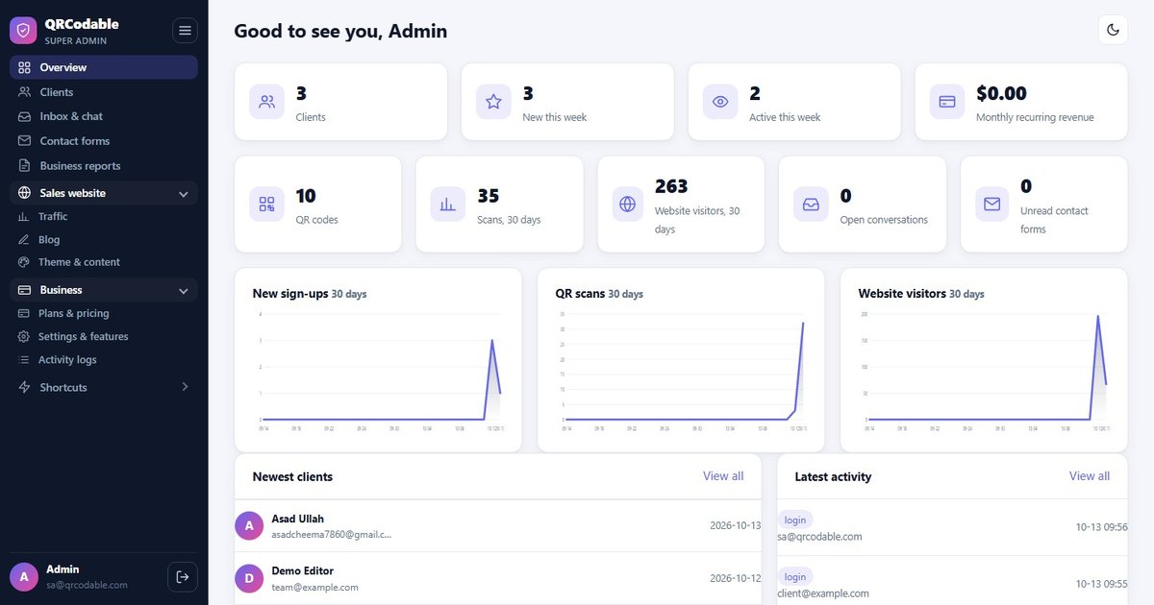This screenshot has height=605, width=1154.
Task: Click the globe icon for Website visitors stat
Action: 628,205
